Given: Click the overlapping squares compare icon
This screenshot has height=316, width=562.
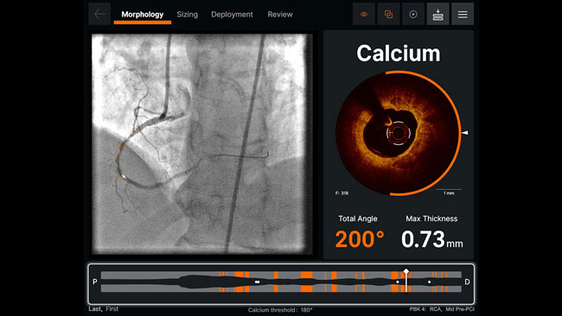Looking at the screenshot, I should click(x=388, y=15).
